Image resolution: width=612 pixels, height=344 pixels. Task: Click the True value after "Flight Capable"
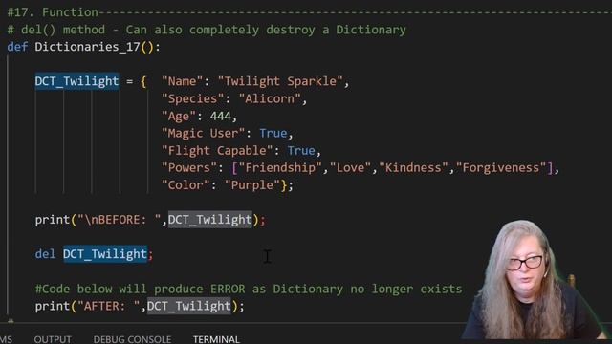tap(301, 151)
